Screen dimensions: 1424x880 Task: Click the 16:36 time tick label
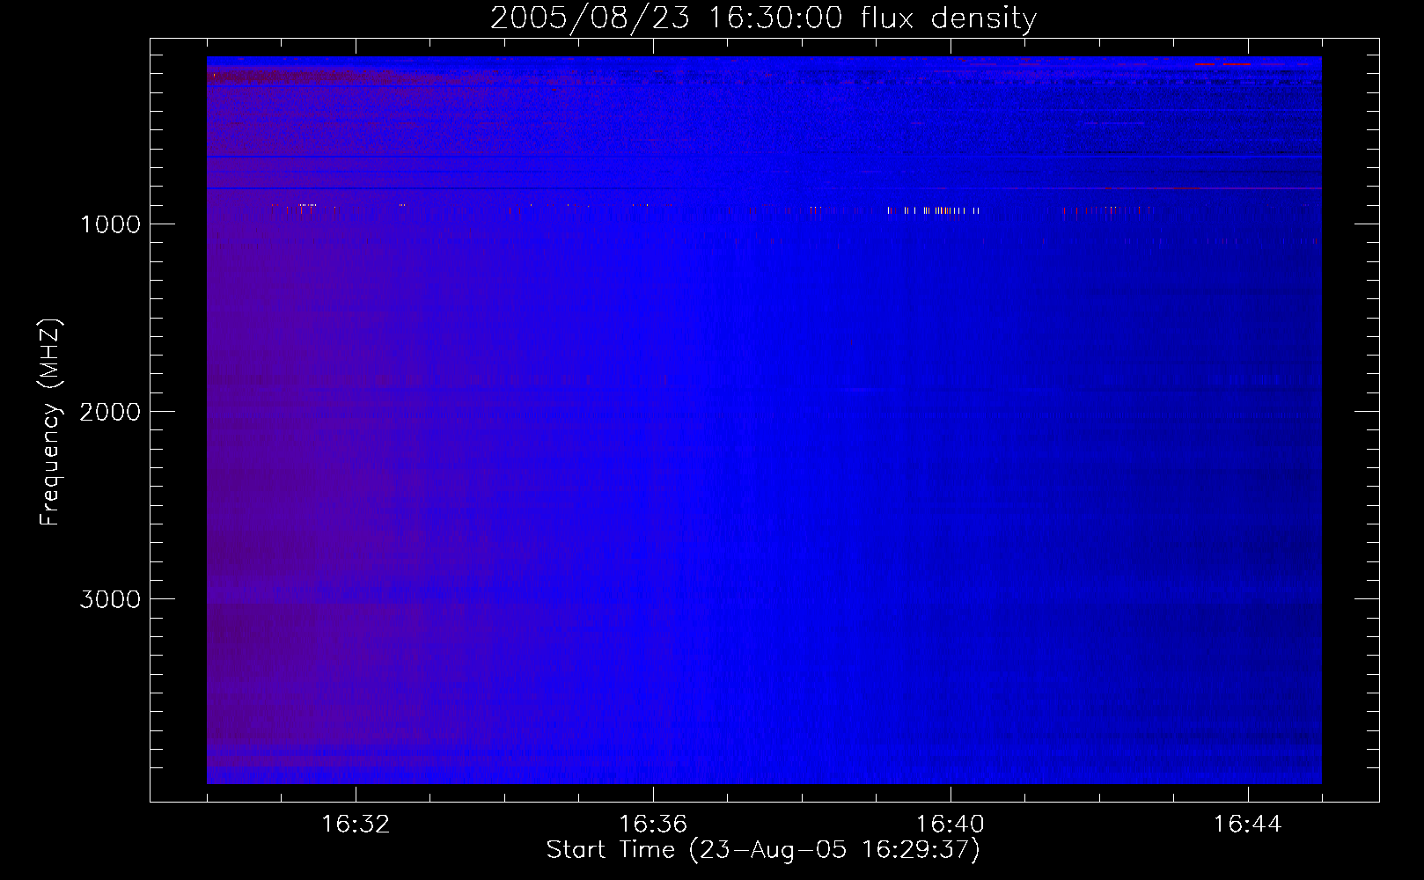(x=653, y=825)
